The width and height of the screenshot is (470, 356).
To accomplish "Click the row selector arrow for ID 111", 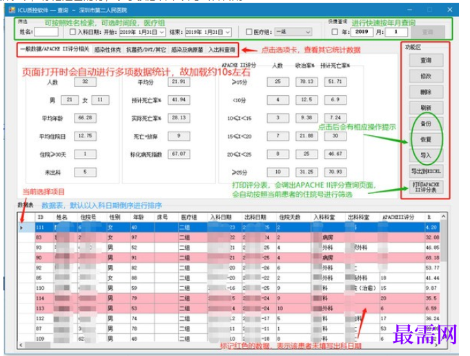I will 21,228.
